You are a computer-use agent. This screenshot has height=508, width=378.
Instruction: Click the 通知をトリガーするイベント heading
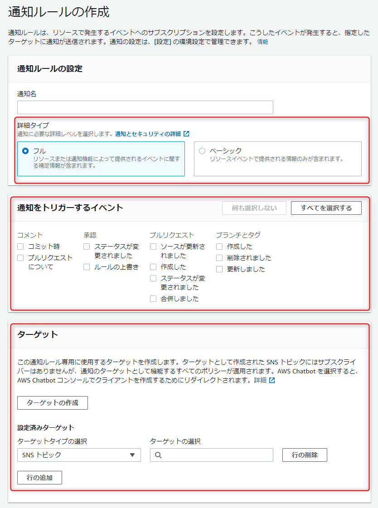70,208
